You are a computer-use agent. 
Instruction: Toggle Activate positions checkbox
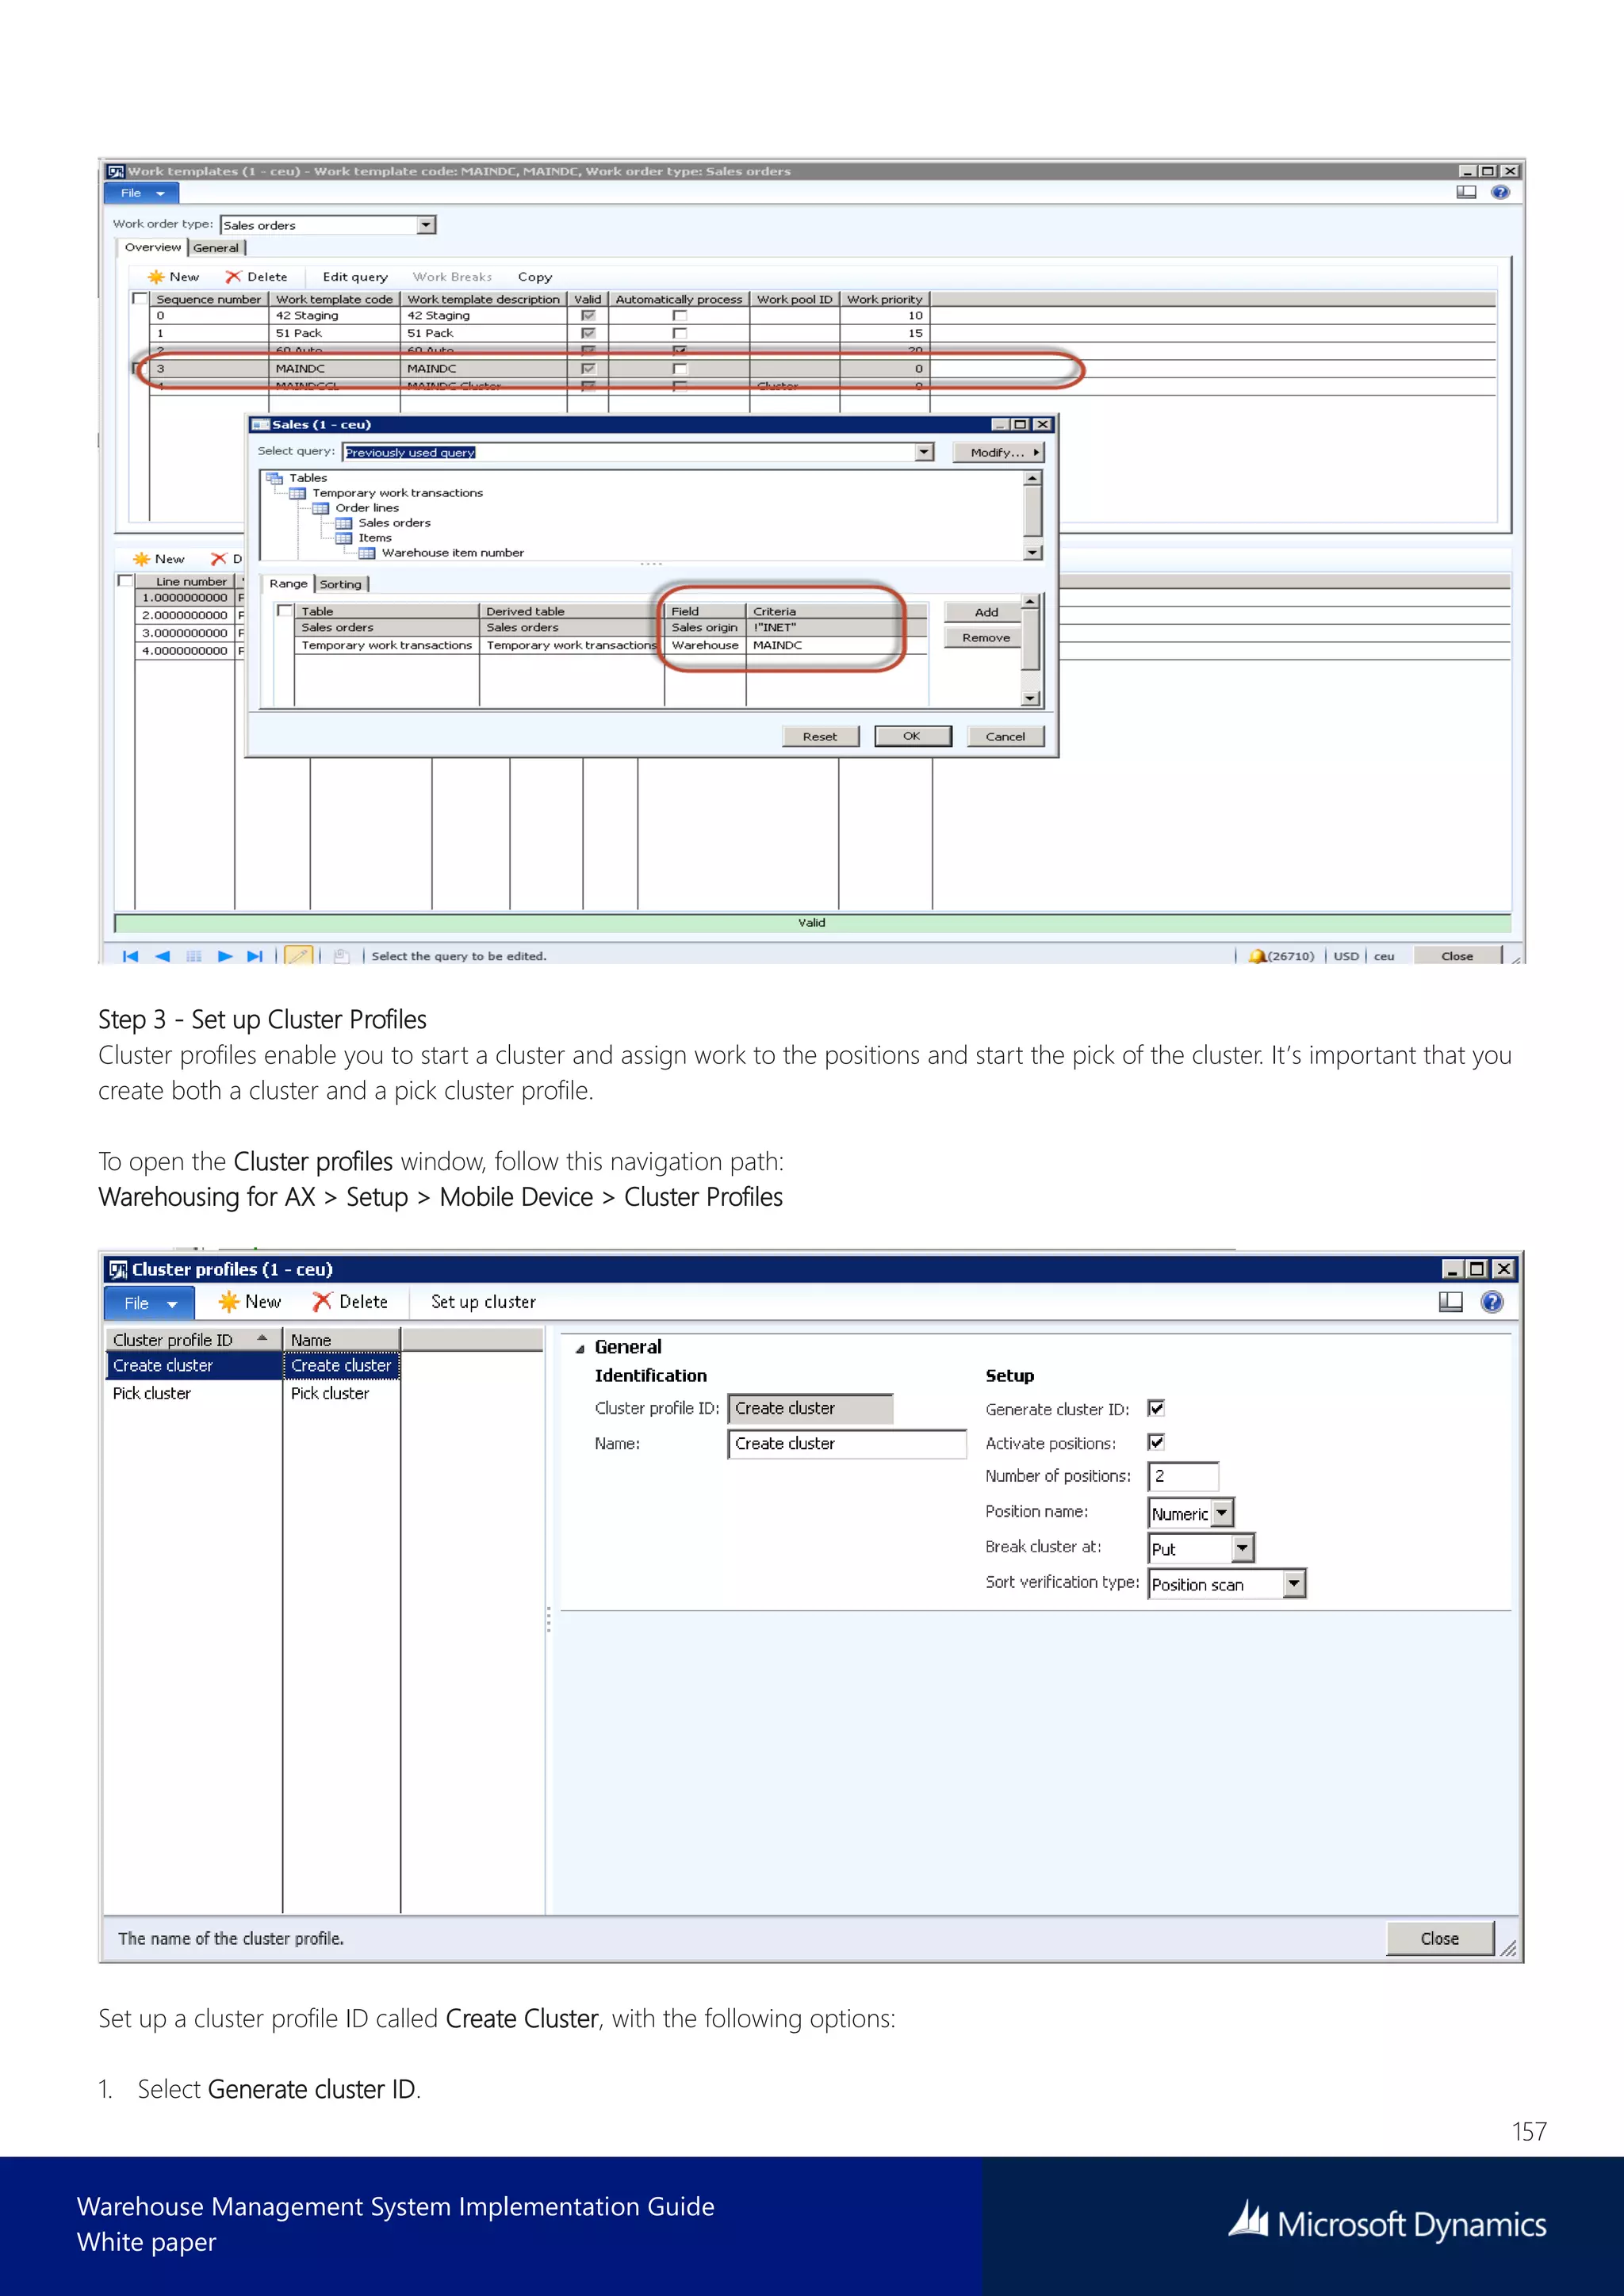(x=1156, y=1442)
